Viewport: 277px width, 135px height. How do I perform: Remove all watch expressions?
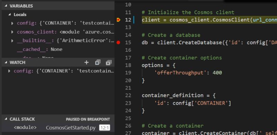pyautogui.click(x=108, y=62)
